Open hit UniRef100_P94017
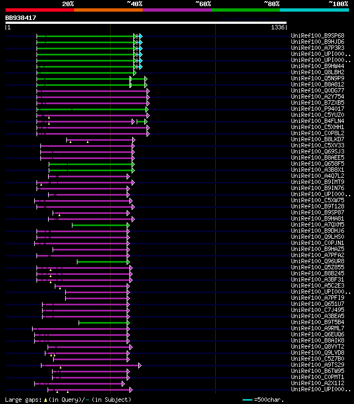The width and height of the screenshot is (354, 404). click(x=317, y=109)
